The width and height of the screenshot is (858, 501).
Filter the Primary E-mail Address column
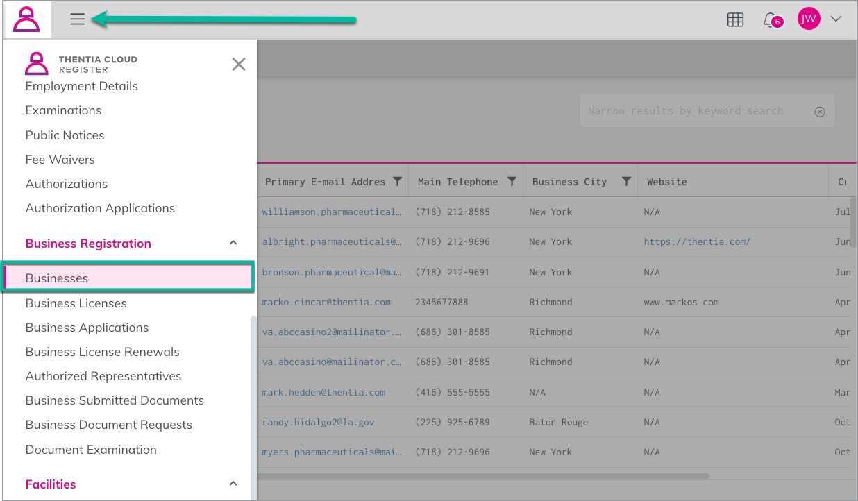click(x=397, y=182)
